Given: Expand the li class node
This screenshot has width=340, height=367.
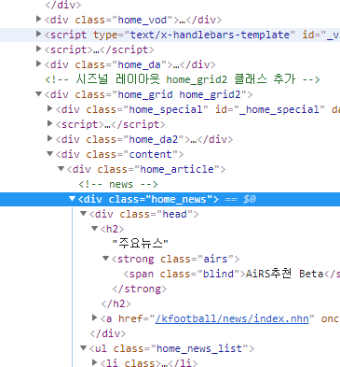Looking at the screenshot, I should [94, 362].
